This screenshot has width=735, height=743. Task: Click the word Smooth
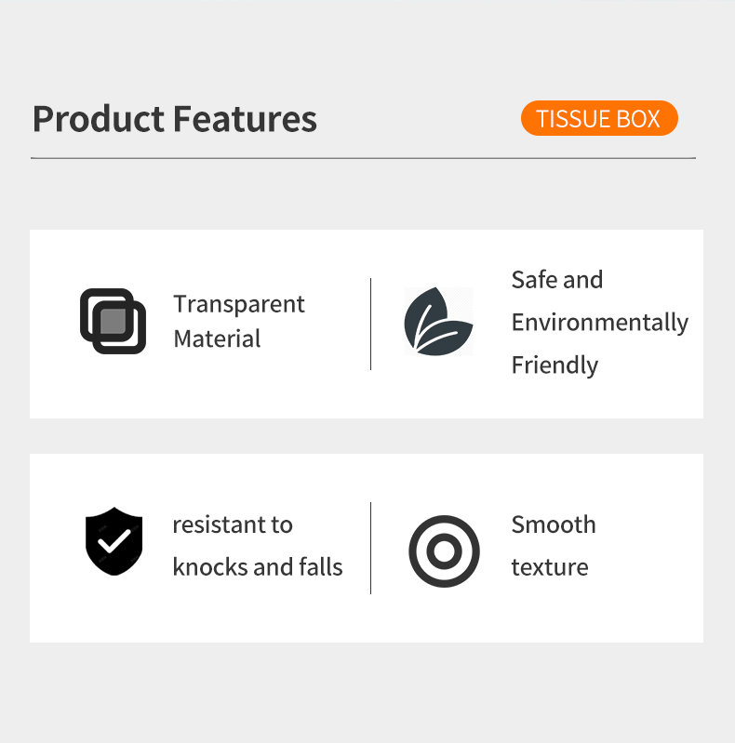(x=554, y=524)
